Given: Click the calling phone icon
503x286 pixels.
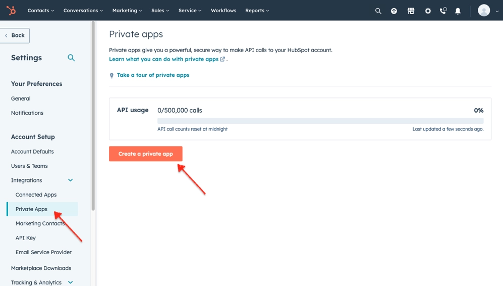Looking at the screenshot, I should click(443, 11).
